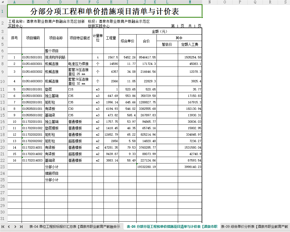The height and width of the screenshot is (232, 290).
Task: Jump to last sheet arrow
Action: tap(21, 226)
